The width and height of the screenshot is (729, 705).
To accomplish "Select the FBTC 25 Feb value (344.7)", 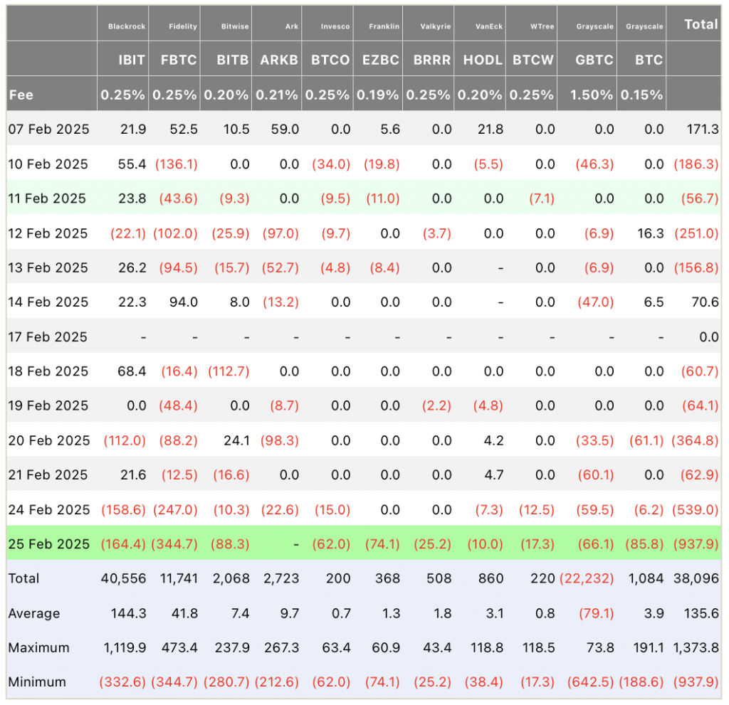I will coord(174,544).
